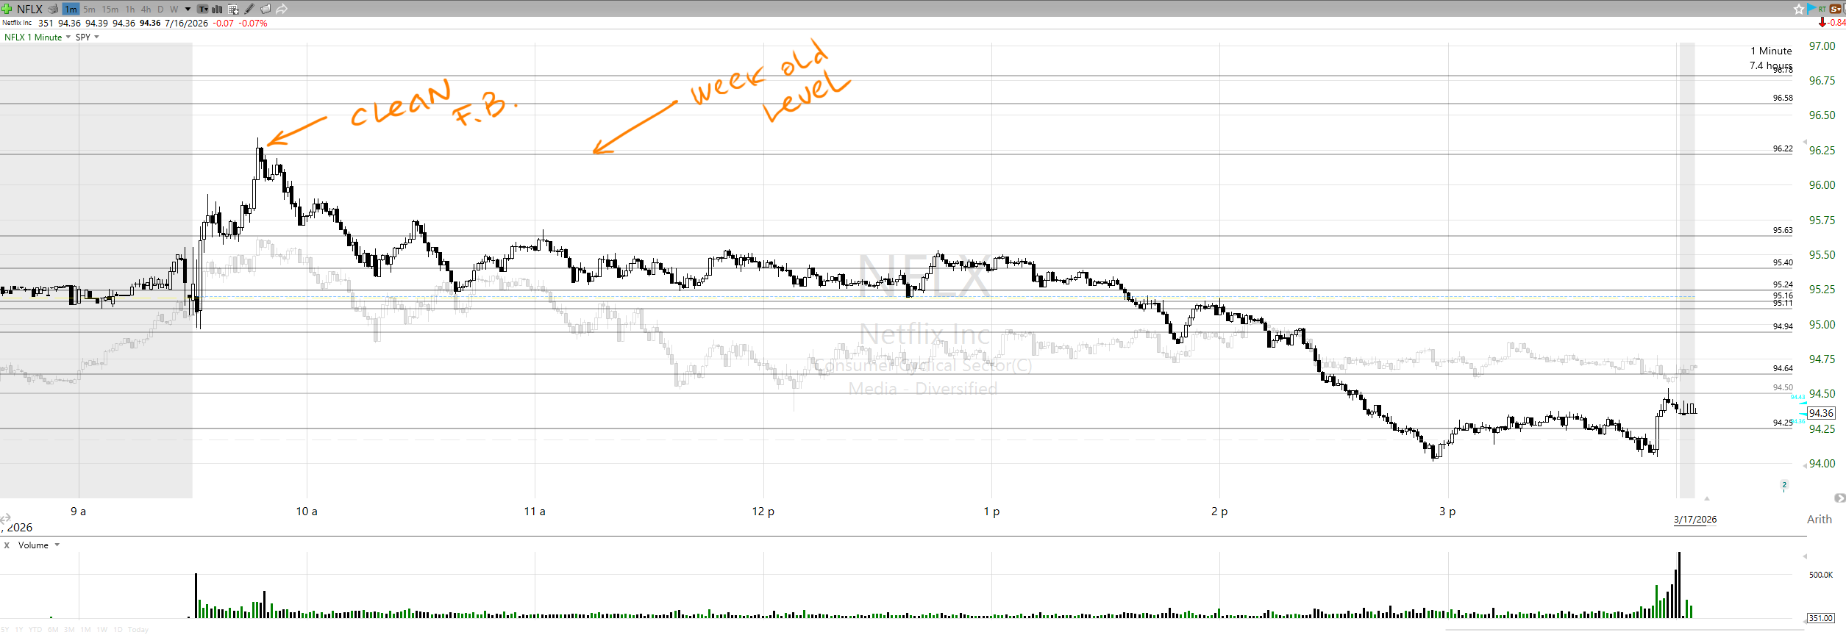Click the YTD range shortcut
The height and width of the screenshot is (635, 1846).
point(35,630)
